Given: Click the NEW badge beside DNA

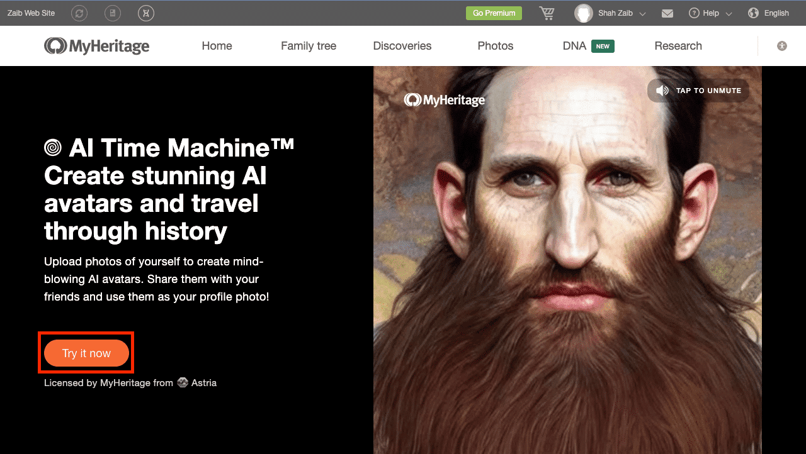Looking at the screenshot, I should click(603, 46).
